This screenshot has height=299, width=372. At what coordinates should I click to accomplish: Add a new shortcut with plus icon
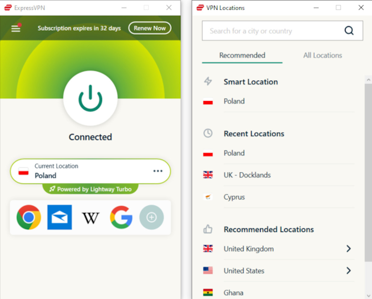(151, 217)
